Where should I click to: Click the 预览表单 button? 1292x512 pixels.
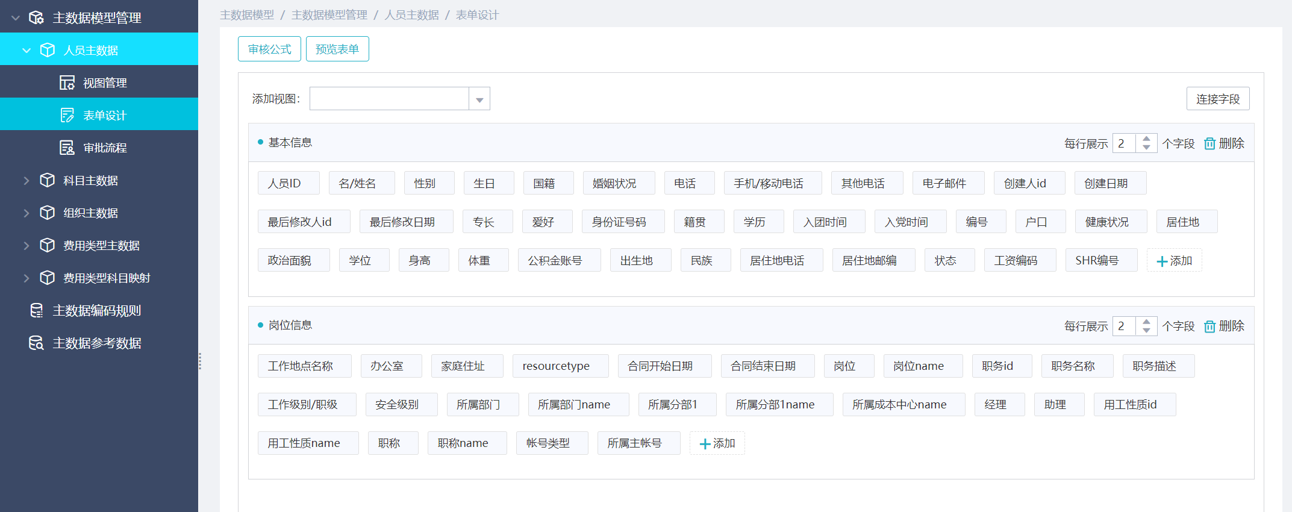(x=337, y=49)
